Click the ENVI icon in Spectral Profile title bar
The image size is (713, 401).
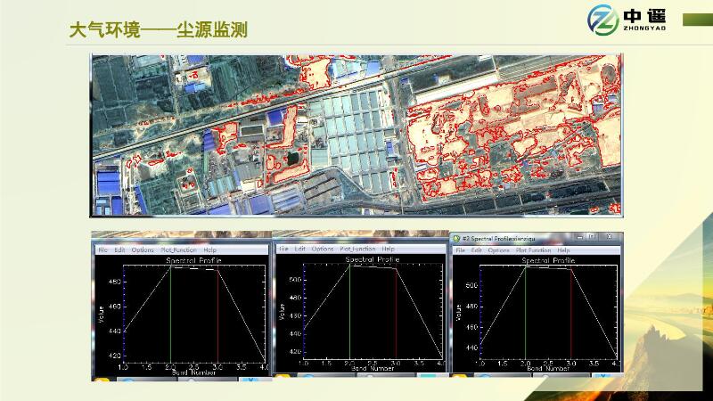456,238
